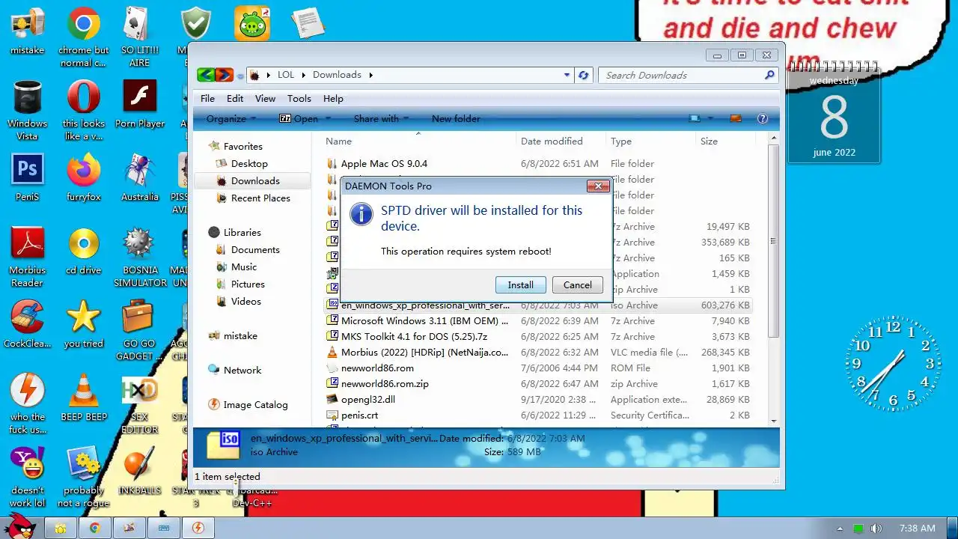This screenshot has width=958, height=539.
Task: Open the Help menu
Action: click(x=333, y=98)
